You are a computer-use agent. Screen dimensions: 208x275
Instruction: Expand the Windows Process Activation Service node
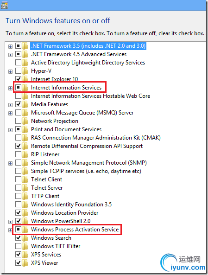click(x=10, y=230)
